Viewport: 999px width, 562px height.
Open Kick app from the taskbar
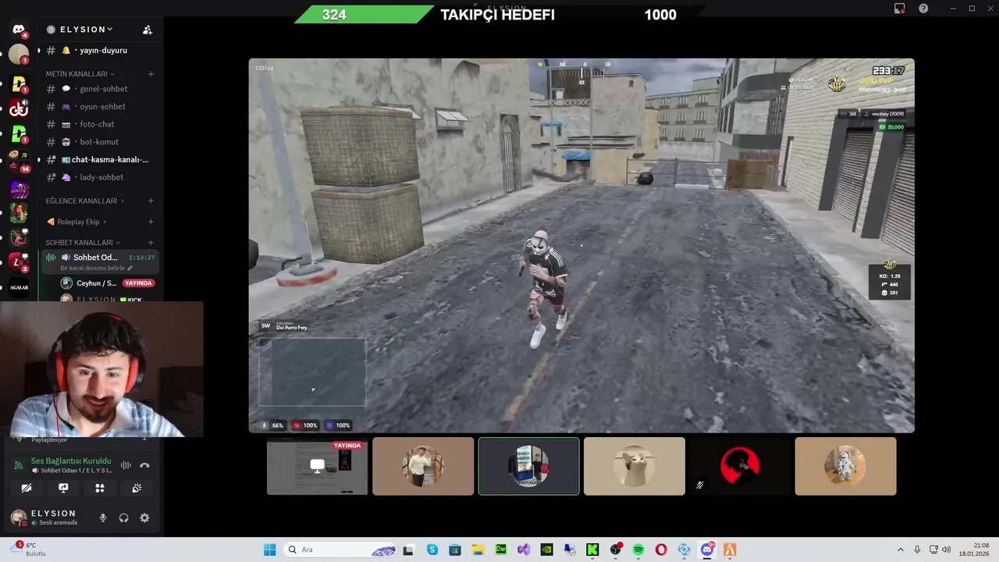592,550
